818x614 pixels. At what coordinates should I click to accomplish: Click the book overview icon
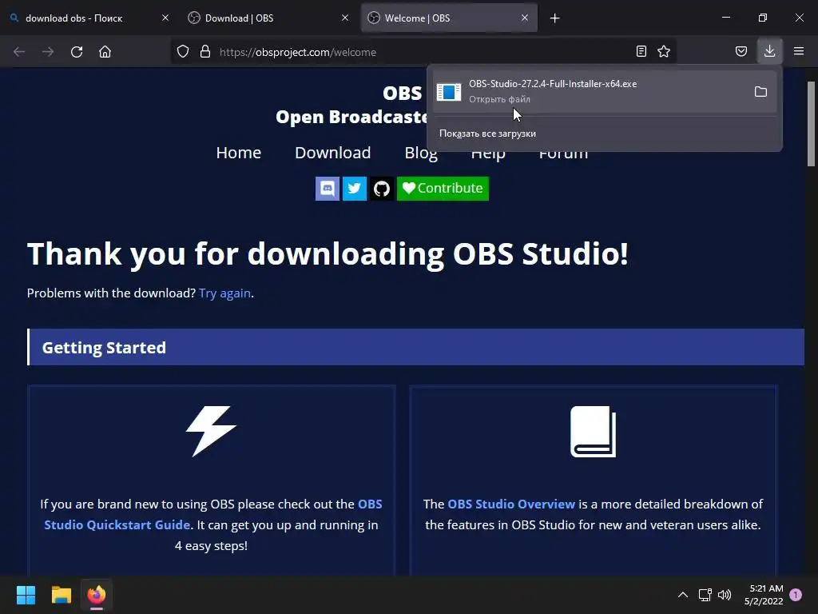point(594,432)
